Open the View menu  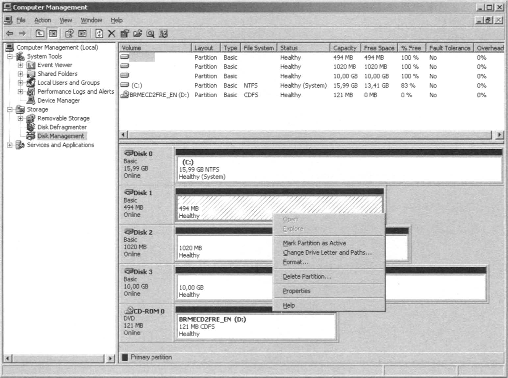pos(66,20)
